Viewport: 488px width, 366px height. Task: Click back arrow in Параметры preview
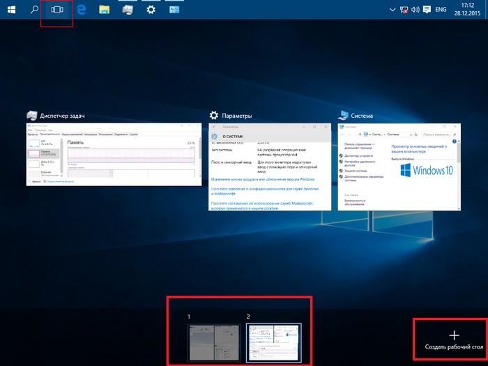pos(214,127)
